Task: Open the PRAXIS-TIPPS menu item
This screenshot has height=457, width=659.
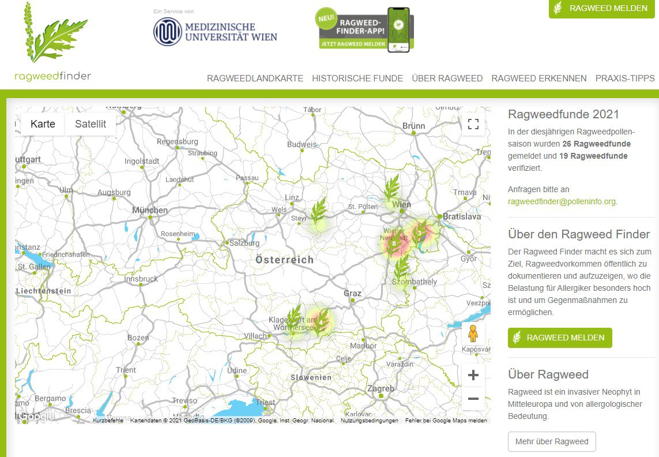Action: point(625,78)
